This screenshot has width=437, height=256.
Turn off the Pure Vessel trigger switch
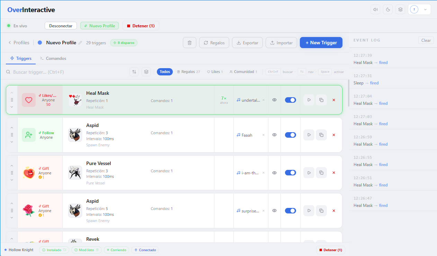[291, 173]
